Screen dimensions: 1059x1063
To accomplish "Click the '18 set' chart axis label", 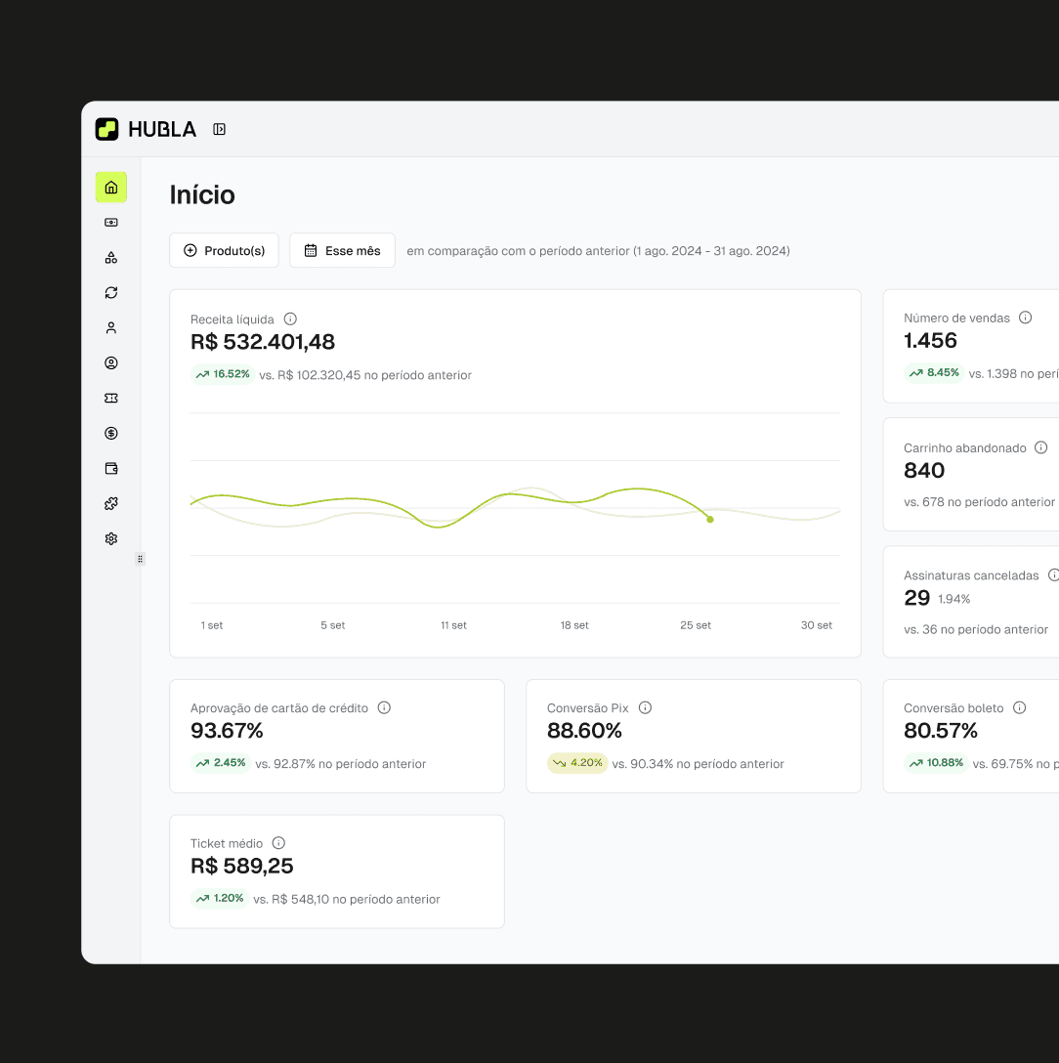I will [574, 625].
